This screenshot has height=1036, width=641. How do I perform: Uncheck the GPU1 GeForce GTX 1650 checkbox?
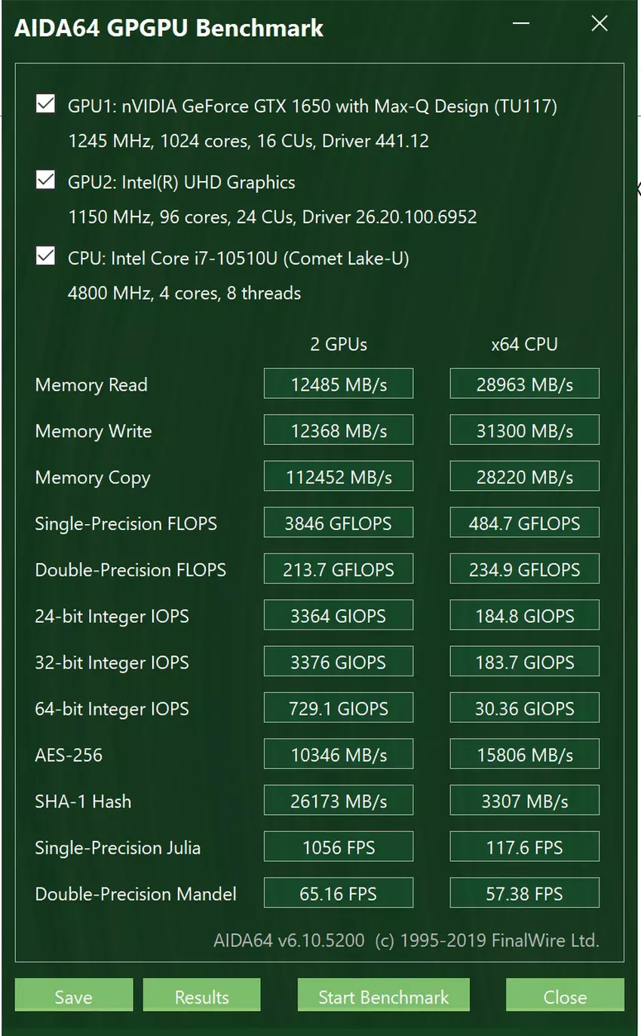(45, 104)
